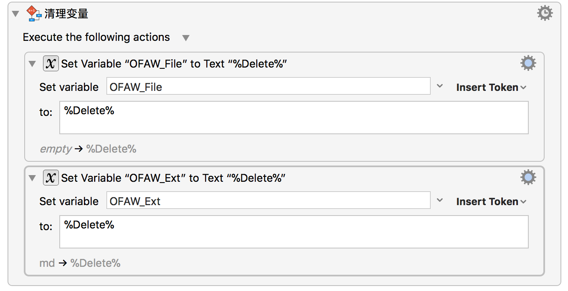
Task: Click the OFAW_Ext action variable icon
Action: tap(51, 178)
